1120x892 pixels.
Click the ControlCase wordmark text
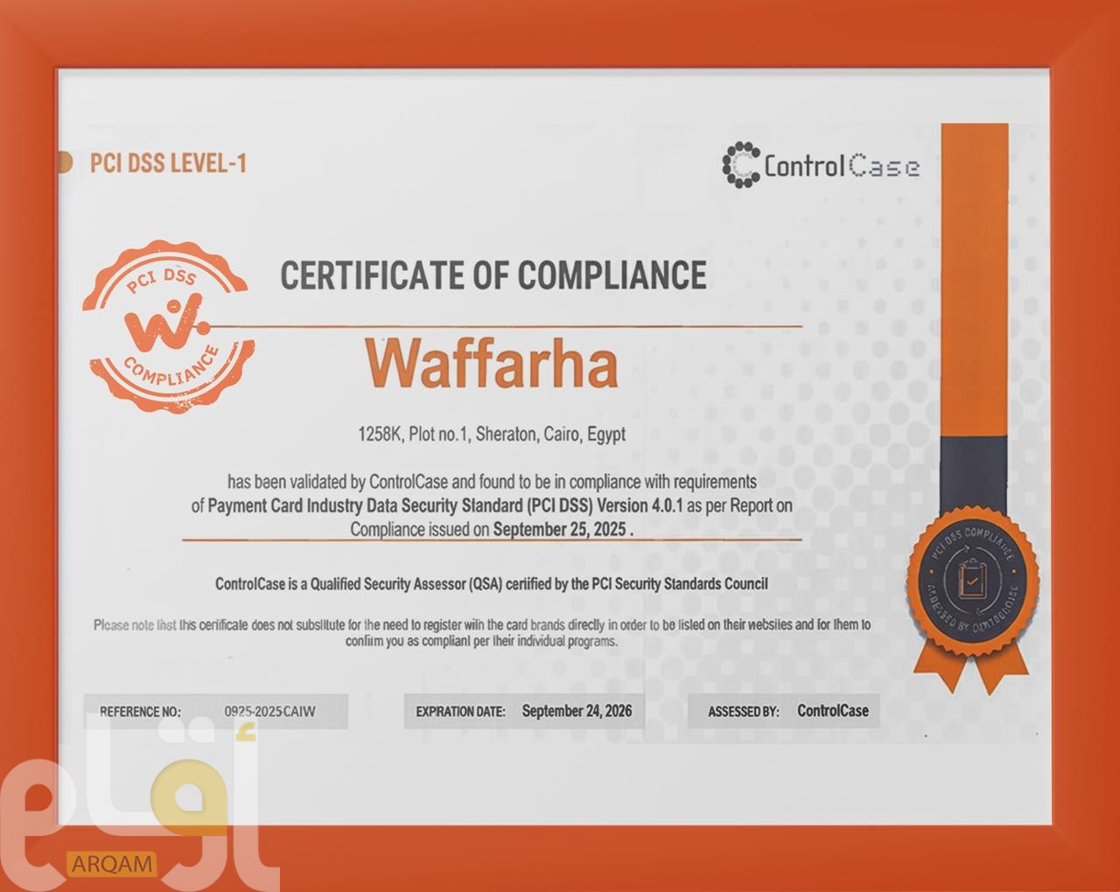(x=842, y=166)
